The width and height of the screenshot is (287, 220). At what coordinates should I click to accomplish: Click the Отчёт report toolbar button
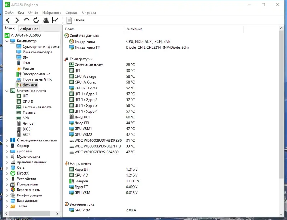[x=75, y=20]
